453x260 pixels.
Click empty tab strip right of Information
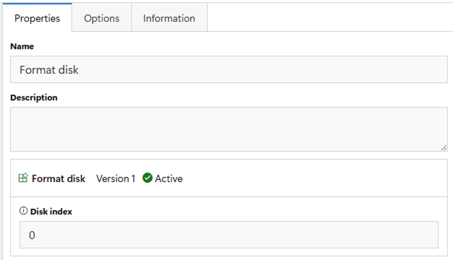click(x=330, y=17)
